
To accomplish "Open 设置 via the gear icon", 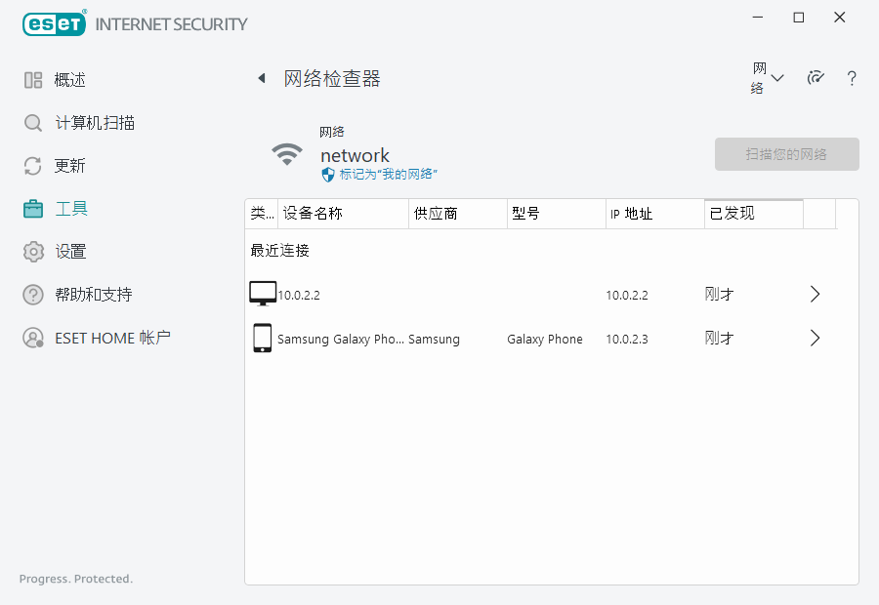I will coord(33,252).
